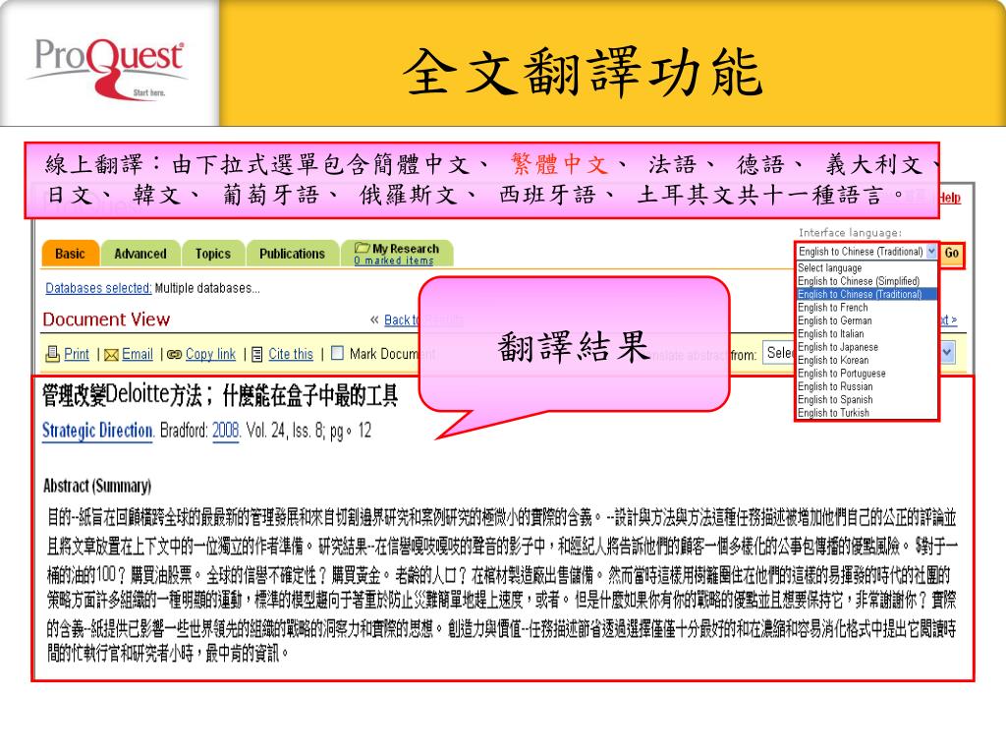Open the Topics tab

tap(212, 254)
